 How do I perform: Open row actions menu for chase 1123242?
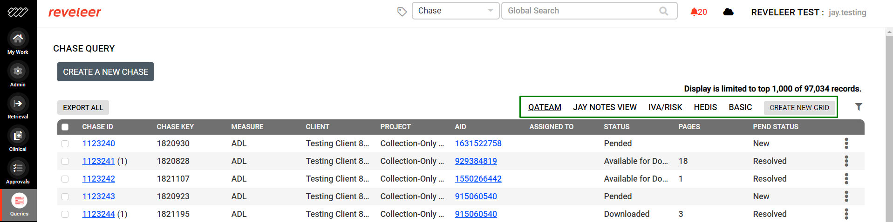pyautogui.click(x=846, y=179)
